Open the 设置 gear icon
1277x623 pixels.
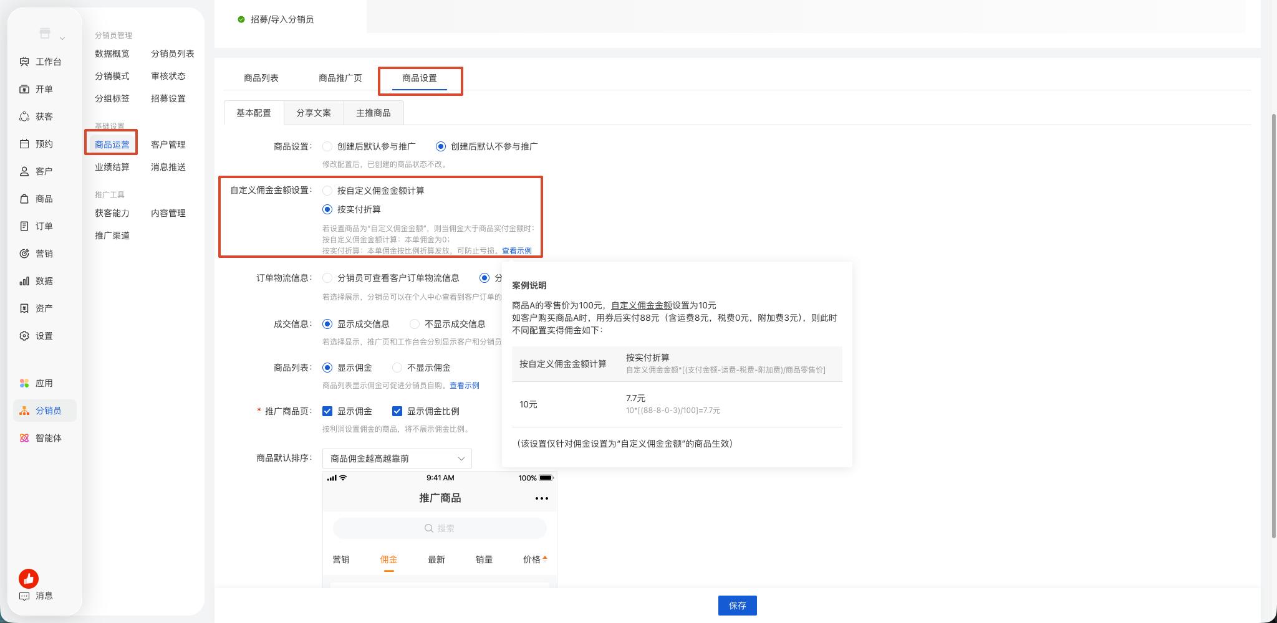24,336
